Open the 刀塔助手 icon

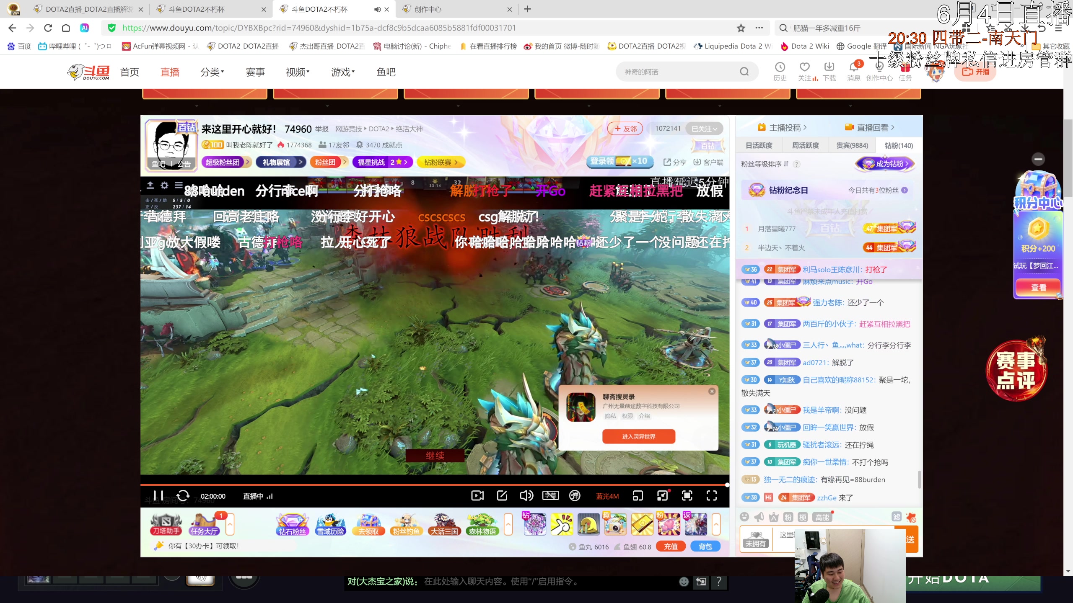click(166, 525)
